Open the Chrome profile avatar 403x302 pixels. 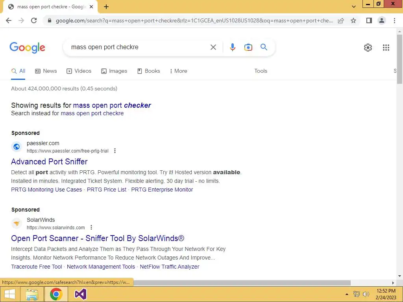(382, 20)
